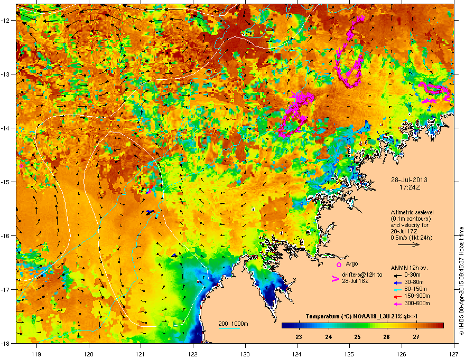
Task: Click the magenta drifters arrowhead legend symbol
Action: coord(335,279)
